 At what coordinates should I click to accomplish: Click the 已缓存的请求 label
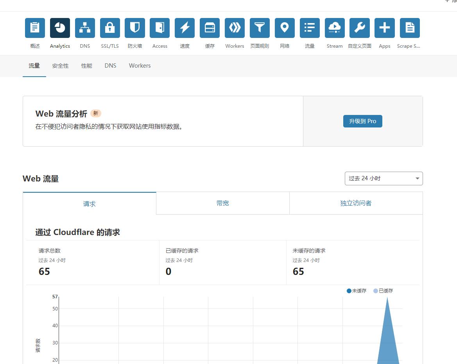point(182,251)
